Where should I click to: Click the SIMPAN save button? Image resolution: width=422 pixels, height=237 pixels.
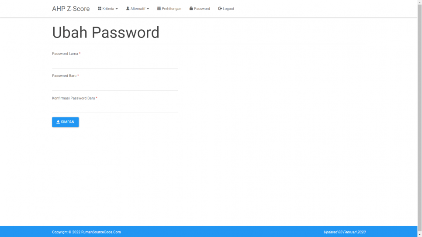click(66, 122)
